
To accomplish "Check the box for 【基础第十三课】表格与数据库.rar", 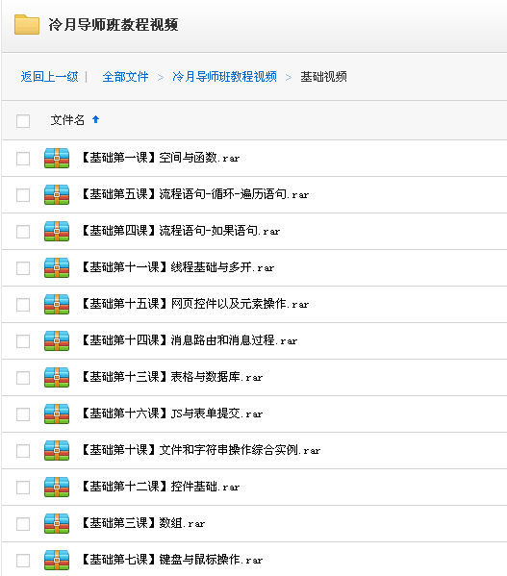I will click(23, 378).
